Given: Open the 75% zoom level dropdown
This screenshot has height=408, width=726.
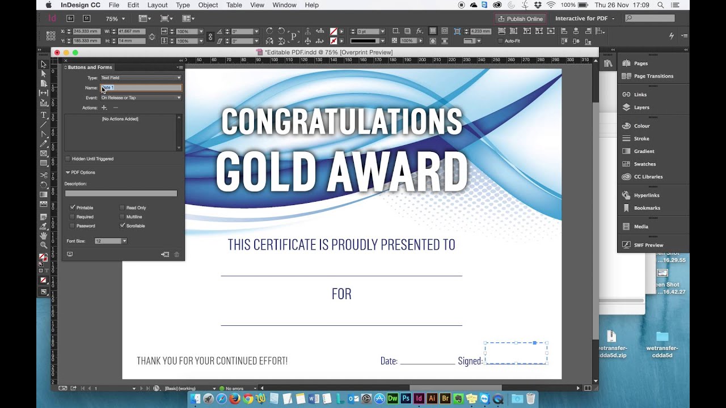Looking at the screenshot, I should tap(123, 19).
